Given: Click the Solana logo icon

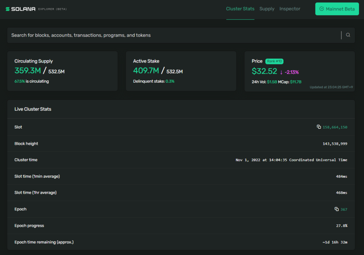Looking at the screenshot, I should [8, 9].
